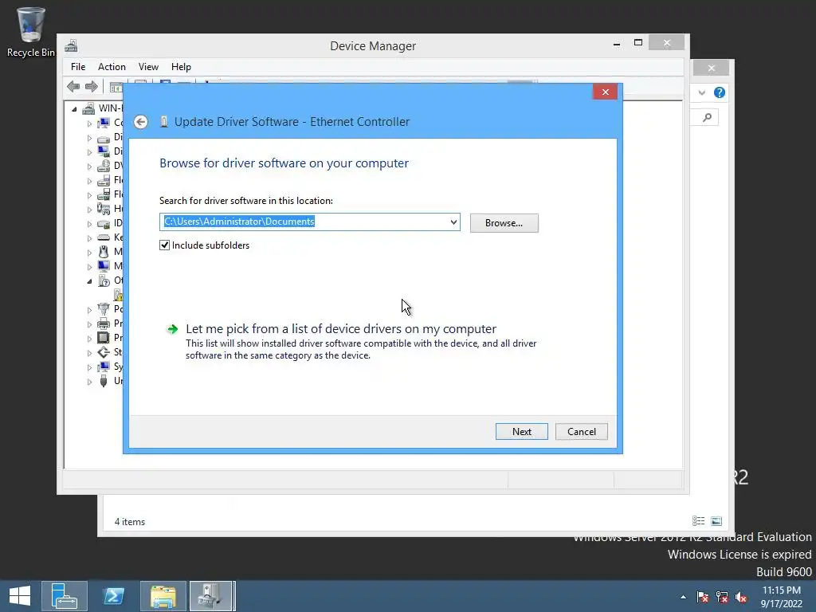The height and width of the screenshot is (612, 816).
Task: Switch Explorer to large icons view
Action: tap(716, 521)
